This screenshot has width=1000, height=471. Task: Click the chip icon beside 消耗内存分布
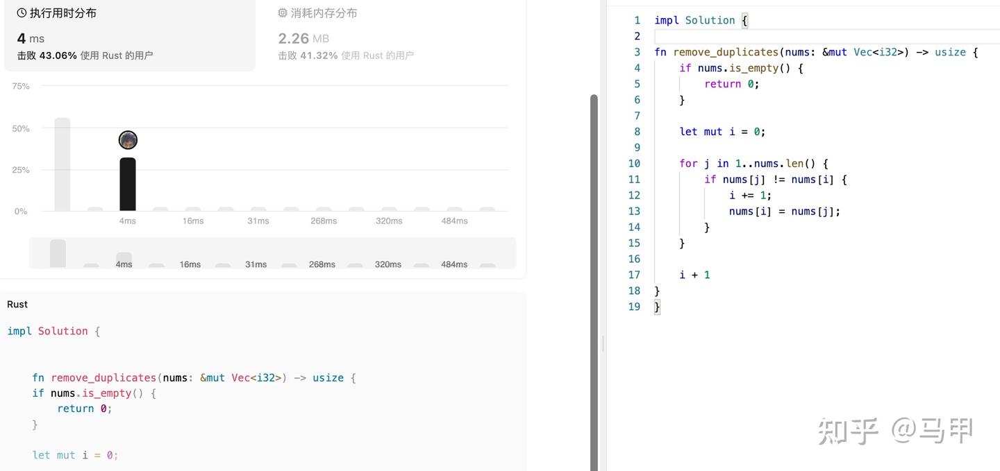pos(283,13)
